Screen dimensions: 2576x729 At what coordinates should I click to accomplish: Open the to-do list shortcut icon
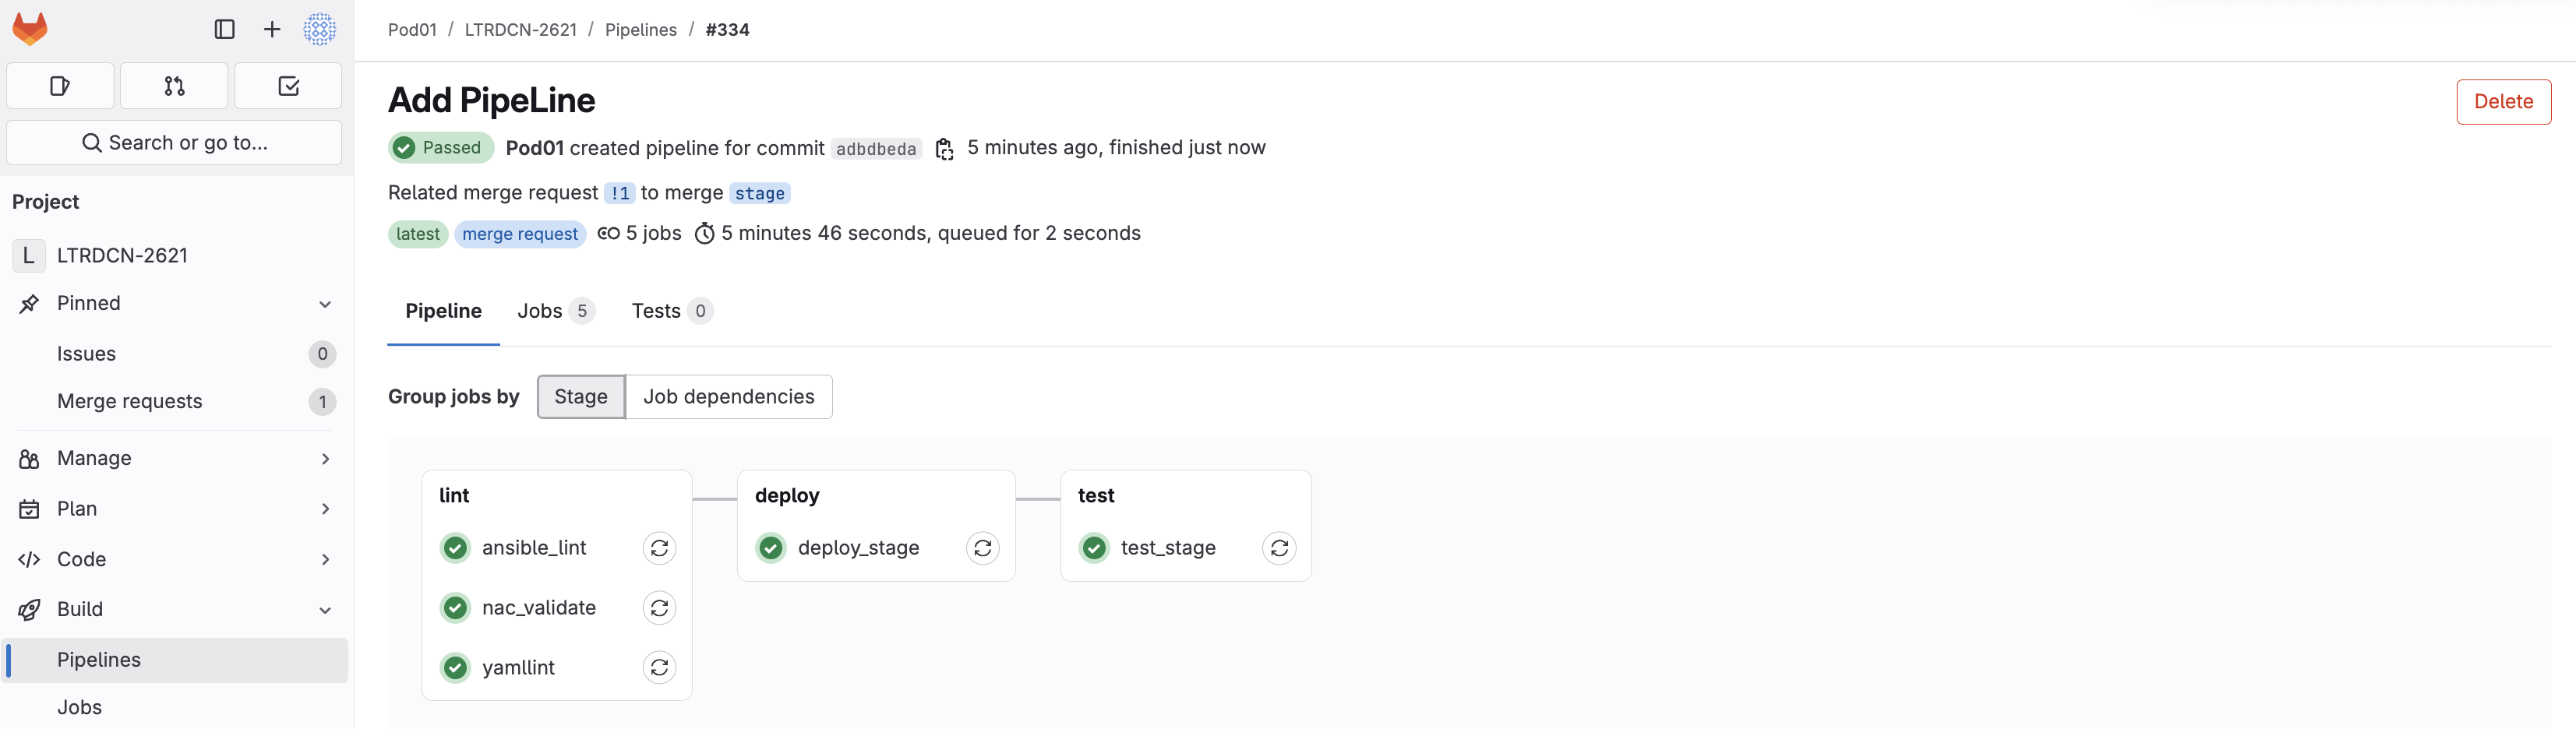[x=288, y=86]
